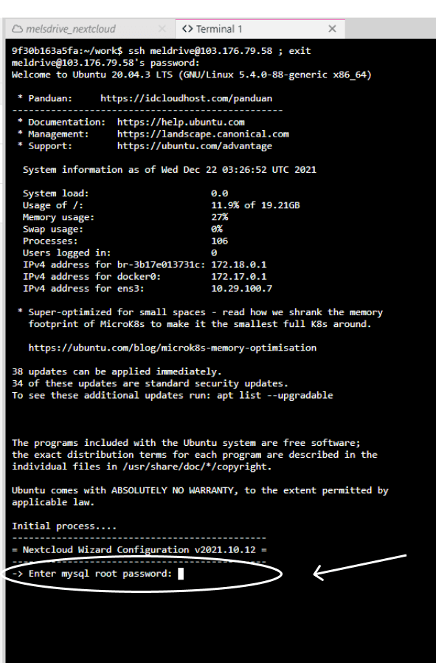Click the docker0 address 172.17.0.1
The width and height of the screenshot is (436, 663).
[x=239, y=277]
